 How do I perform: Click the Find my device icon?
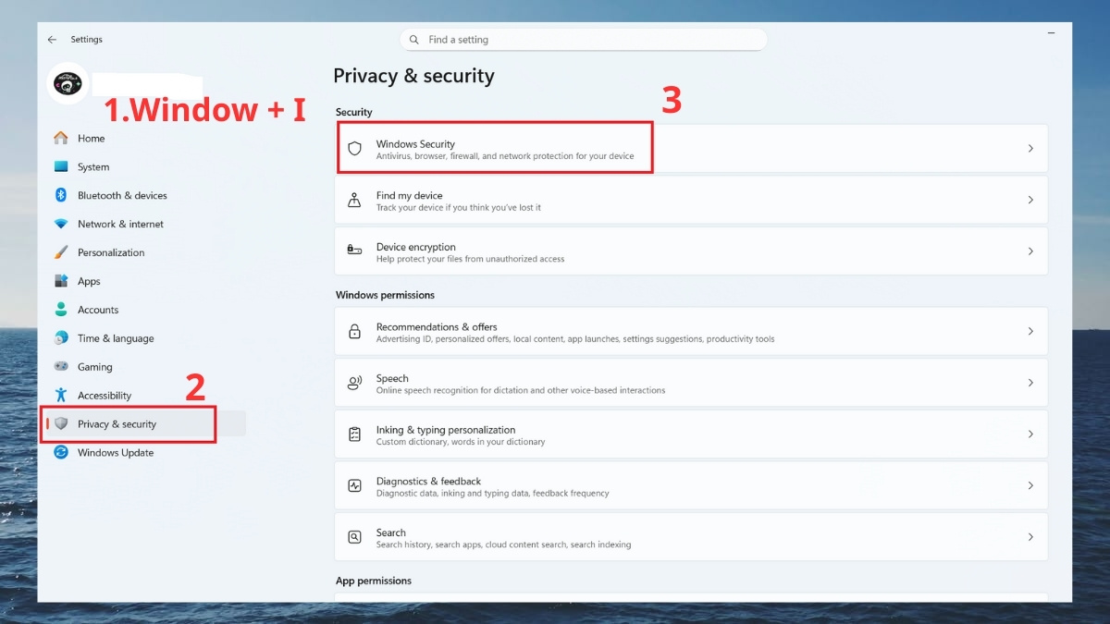click(x=354, y=201)
